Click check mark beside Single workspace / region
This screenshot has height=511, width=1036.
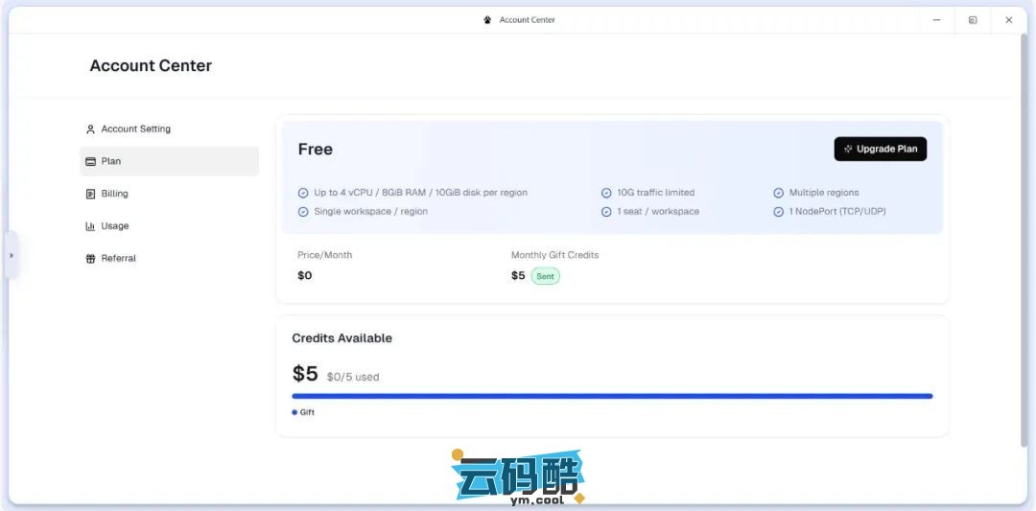303,212
